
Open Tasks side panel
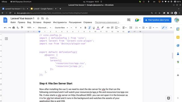click(178, 46)
